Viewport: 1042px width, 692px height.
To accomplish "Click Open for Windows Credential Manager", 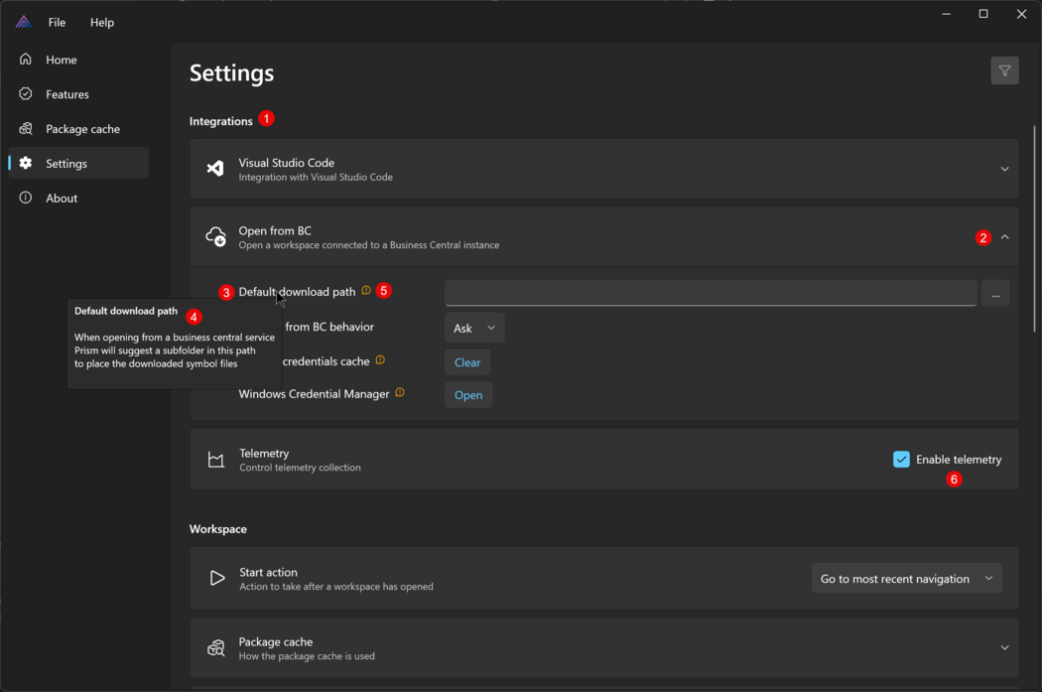I will click(468, 395).
